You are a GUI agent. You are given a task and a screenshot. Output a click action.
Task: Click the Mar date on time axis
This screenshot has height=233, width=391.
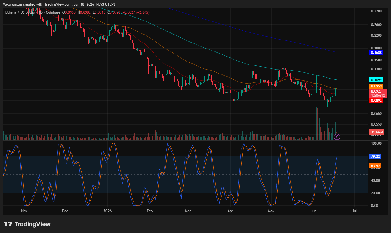pos(188,211)
